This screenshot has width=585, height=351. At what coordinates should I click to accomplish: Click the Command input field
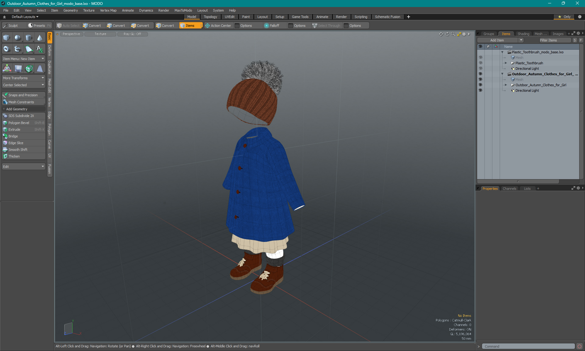click(528, 346)
